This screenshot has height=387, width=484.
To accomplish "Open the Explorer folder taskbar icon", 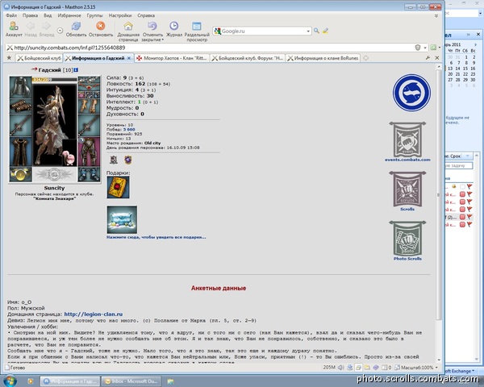I will pos(170,381).
